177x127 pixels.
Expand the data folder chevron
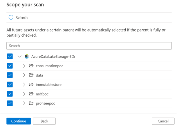(x=24, y=75)
